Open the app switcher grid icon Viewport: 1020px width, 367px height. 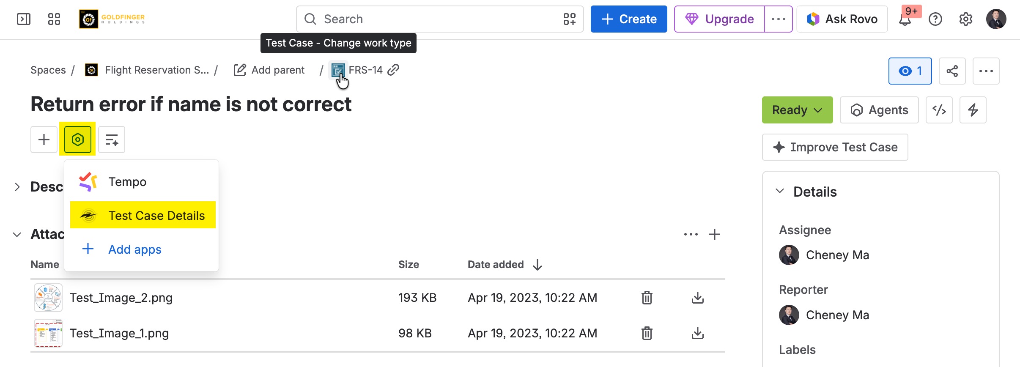(54, 19)
